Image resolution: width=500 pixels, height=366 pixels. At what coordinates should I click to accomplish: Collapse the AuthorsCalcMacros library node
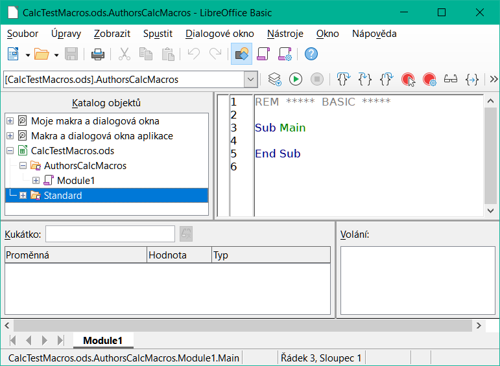tap(23, 166)
